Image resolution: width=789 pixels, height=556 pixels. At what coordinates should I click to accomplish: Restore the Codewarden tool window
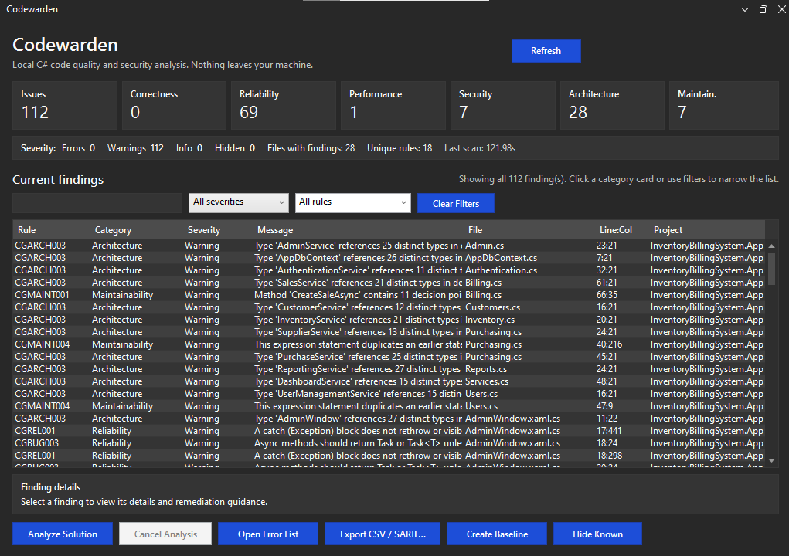click(x=763, y=9)
